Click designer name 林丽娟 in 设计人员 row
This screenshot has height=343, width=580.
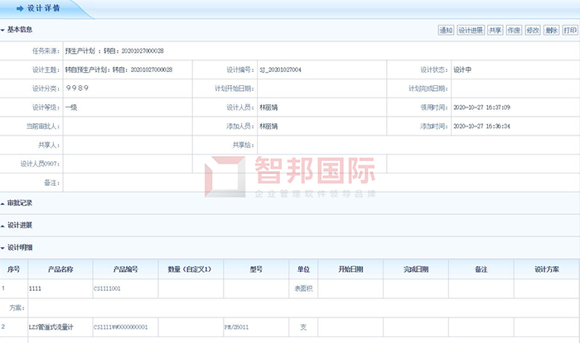(x=268, y=107)
